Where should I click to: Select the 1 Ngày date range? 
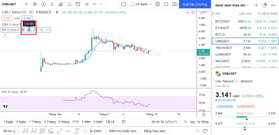click(8, 122)
